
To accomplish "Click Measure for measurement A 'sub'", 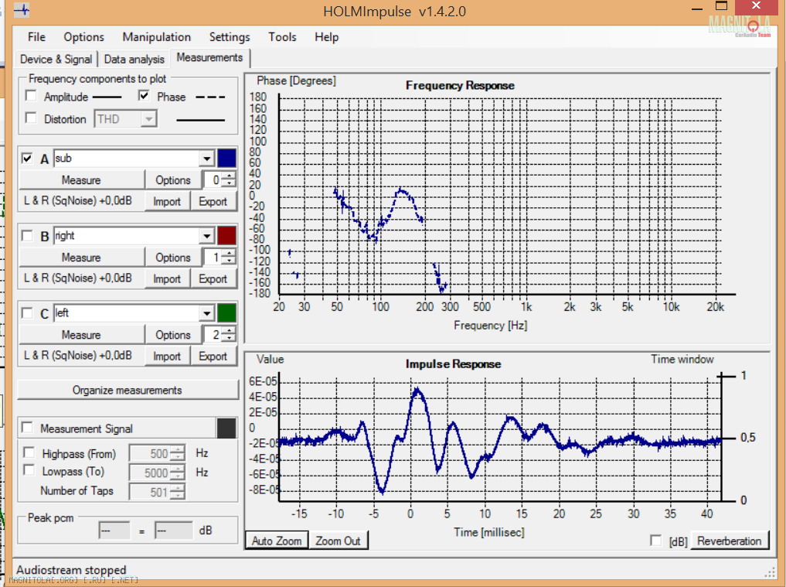I will click(x=81, y=180).
